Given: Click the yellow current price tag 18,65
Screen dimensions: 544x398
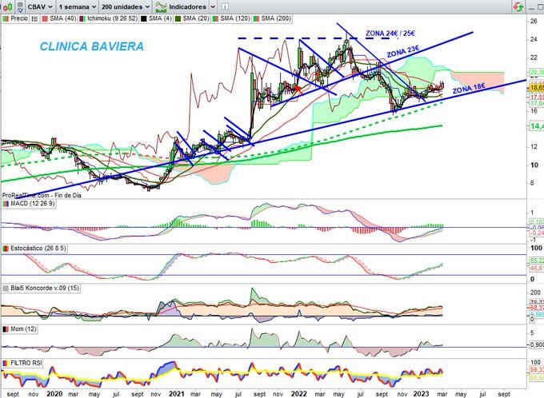Looking at the screenshot, I should coord(536,88).
